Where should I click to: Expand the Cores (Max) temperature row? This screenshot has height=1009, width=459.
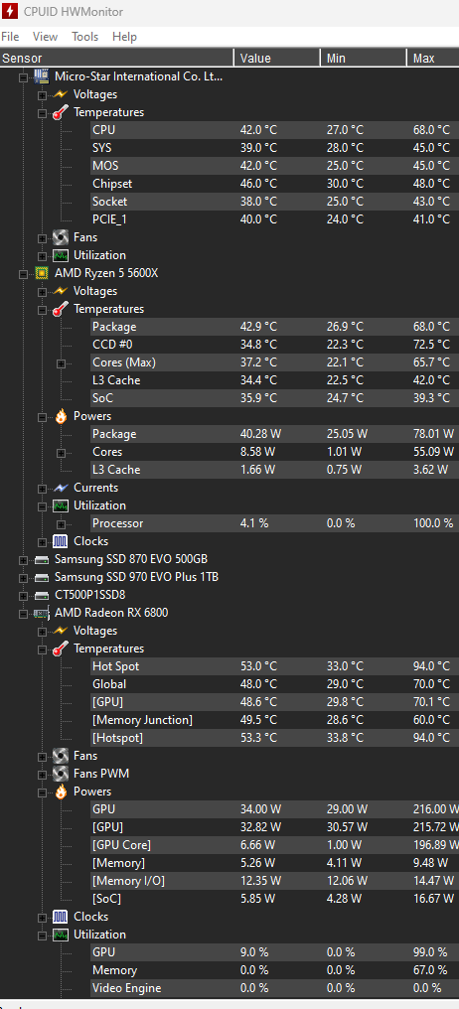[x=62, y=362]
